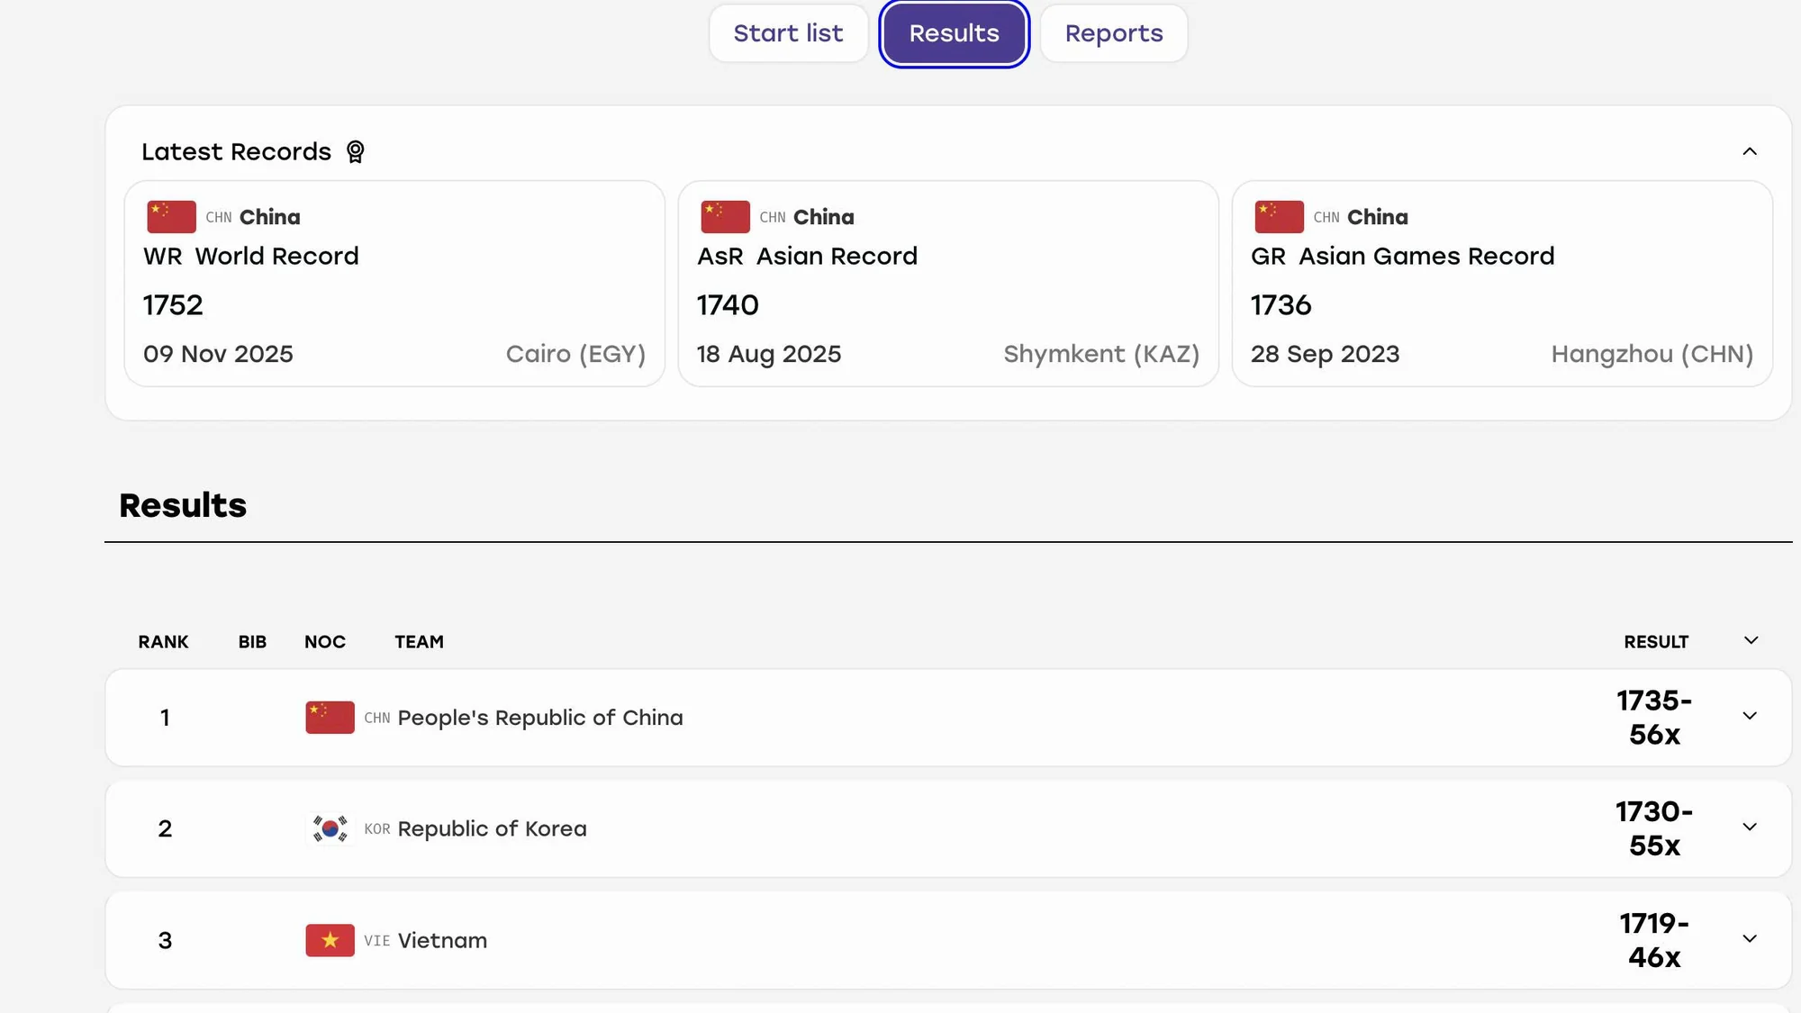The height and width of the screenshot is (1013, 1801).
Task: Click the NOC column header
Action: pos(325,642)
